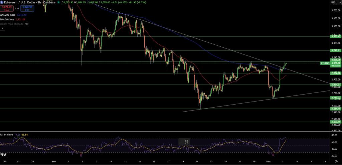This screenshot has height=165, width=342.
Task: Click the Nov label on time axis
Action: click(x=54, y=162)
